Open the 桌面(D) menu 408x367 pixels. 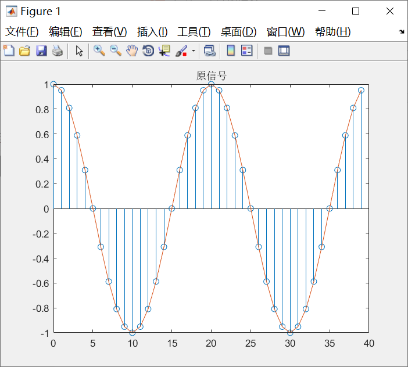(x=239, y=32)
